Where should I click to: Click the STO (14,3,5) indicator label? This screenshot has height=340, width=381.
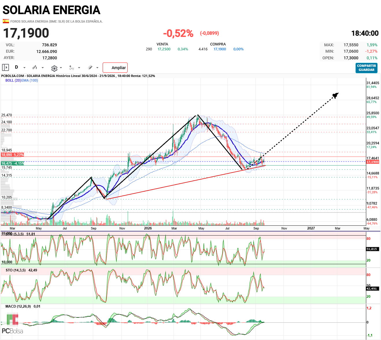pos(16,270)
